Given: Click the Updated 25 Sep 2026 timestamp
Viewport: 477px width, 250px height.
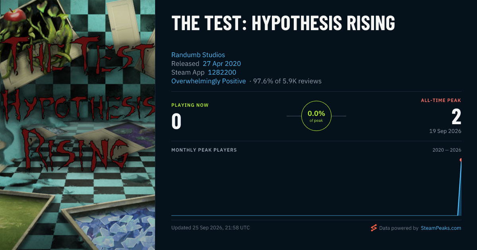Looking at the screenshot, I should point(211,228).
